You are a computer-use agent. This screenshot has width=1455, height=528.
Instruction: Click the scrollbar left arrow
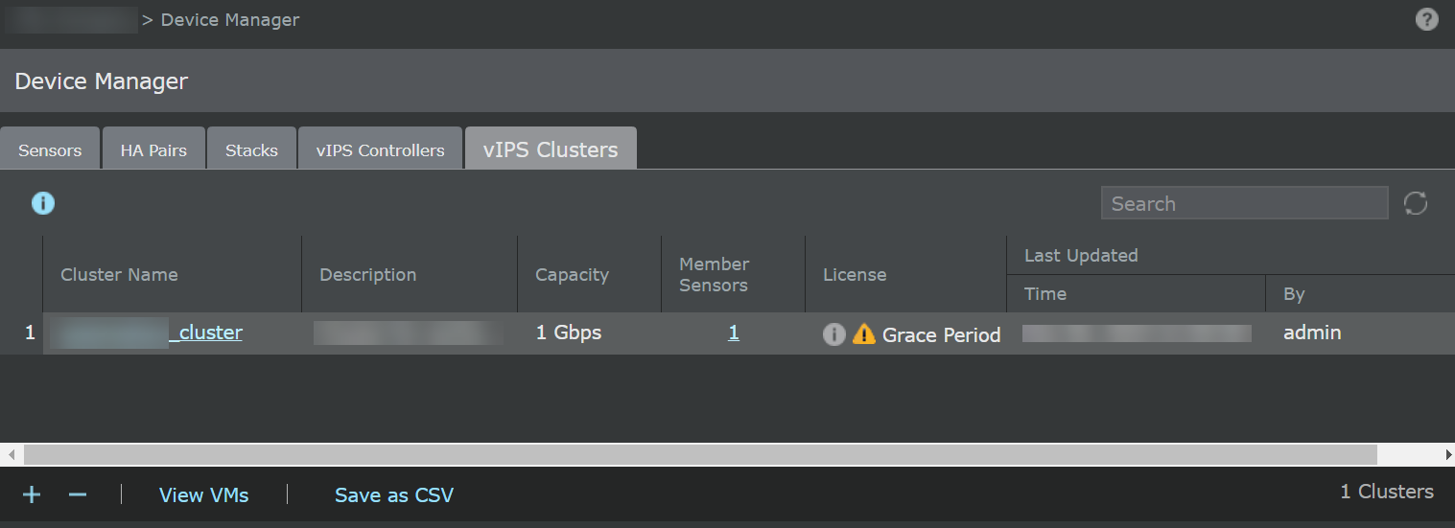pyautogui.click(x=11, y=454)
